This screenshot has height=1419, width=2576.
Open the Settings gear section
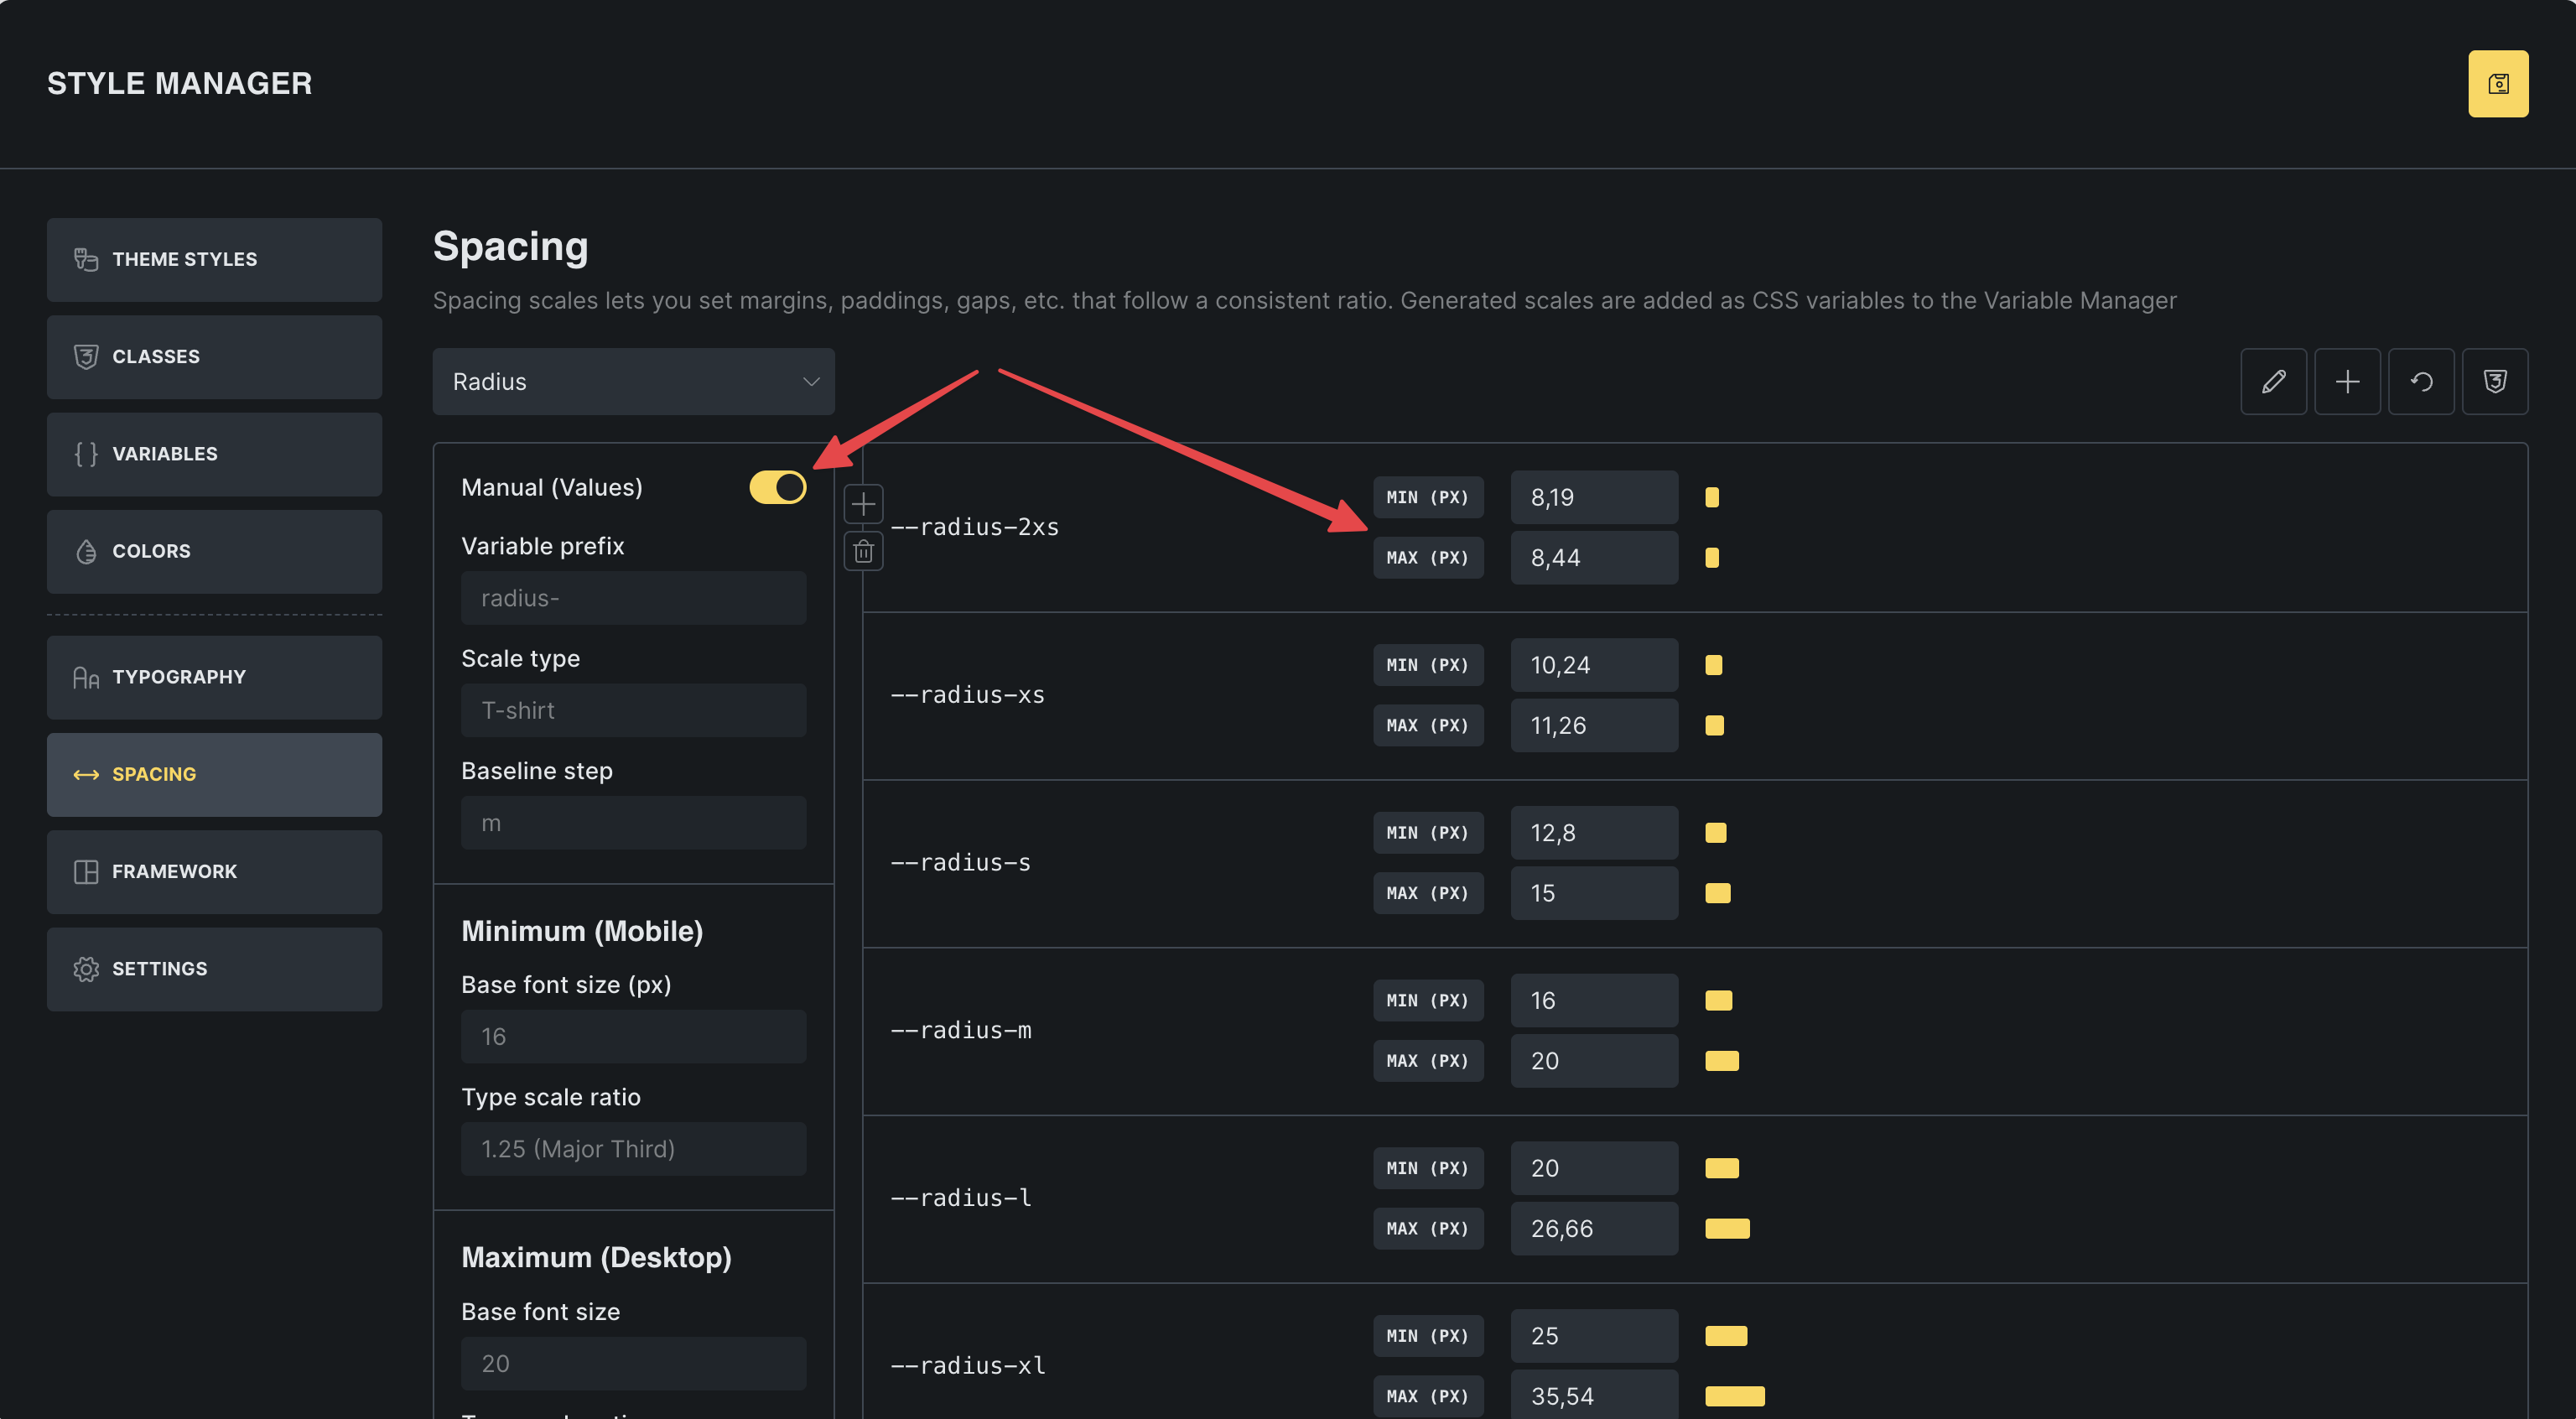214,968
